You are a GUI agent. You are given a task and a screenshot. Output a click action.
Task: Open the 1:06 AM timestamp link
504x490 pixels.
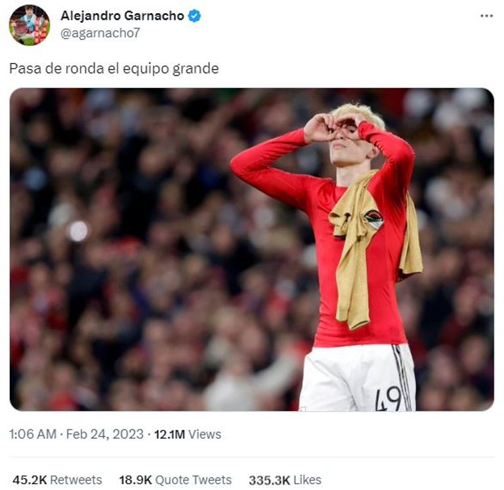tap(33, 434)
